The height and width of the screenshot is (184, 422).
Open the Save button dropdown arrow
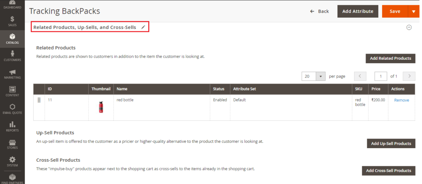coord(414,11)
